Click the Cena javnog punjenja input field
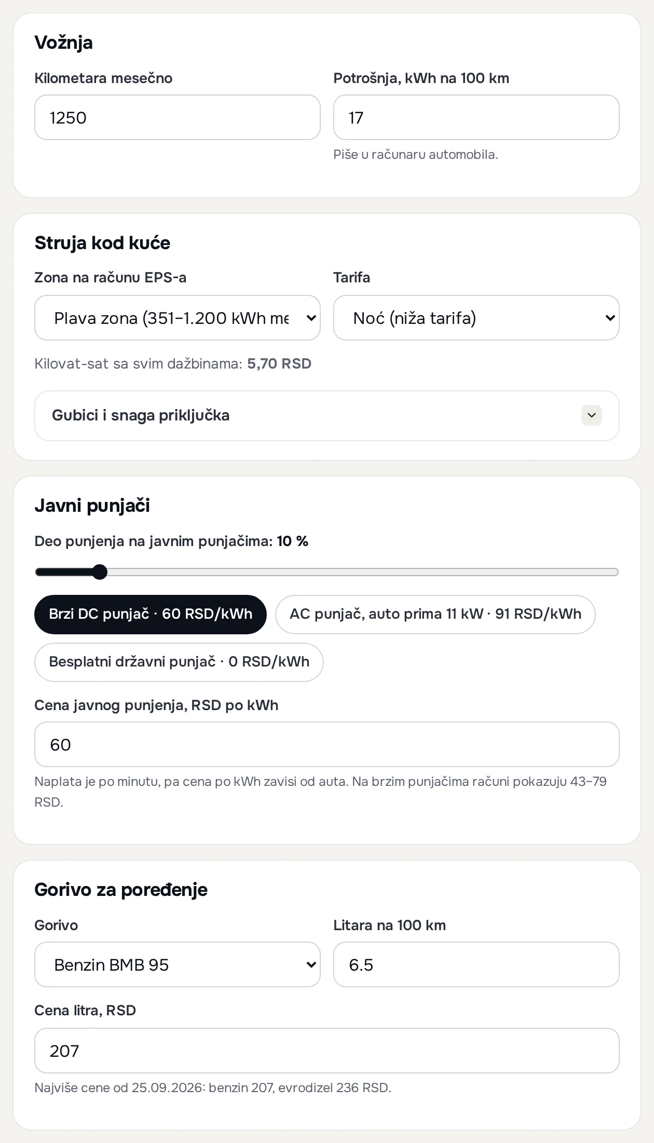The height and width of the screenshot is (1143, 654). (327, 744)
